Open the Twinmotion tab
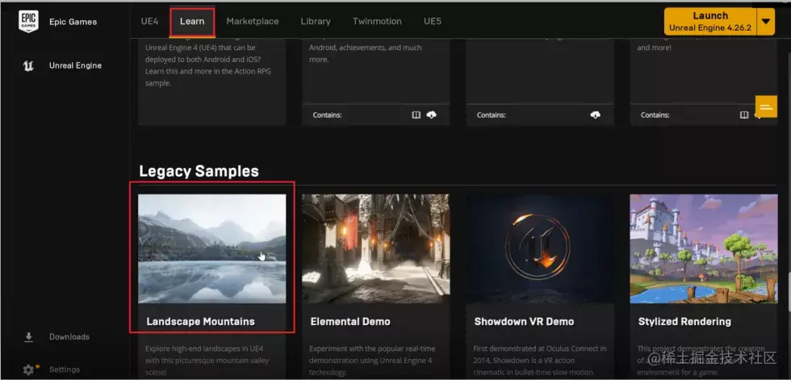The width and height of the screenshot is (791, 380). pos(378,21)
